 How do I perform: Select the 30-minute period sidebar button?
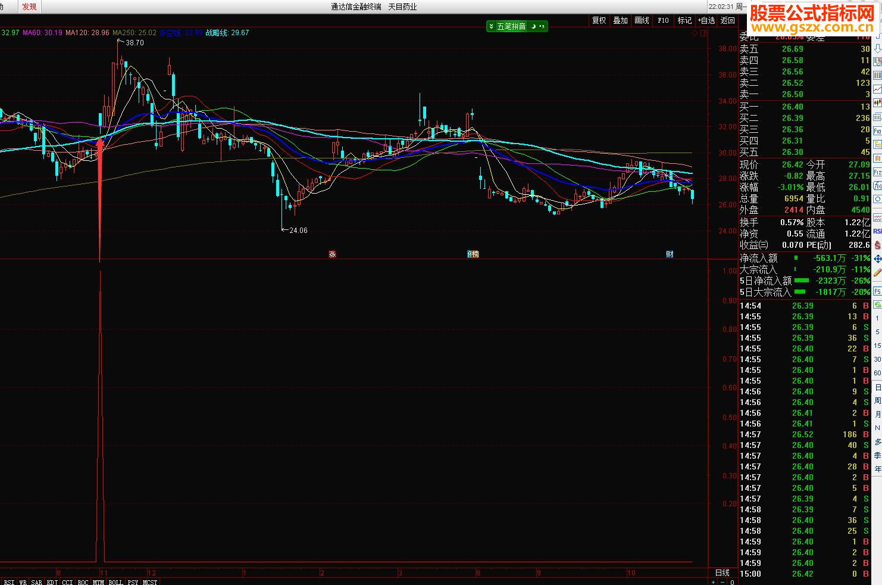877,359
